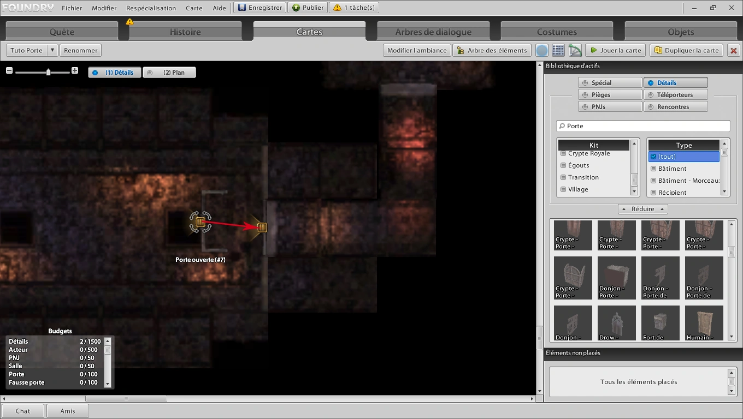
Task: Switch to the Quête tab
Action: [62, 32]
